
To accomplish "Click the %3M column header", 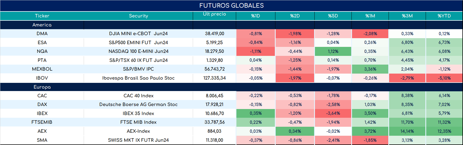I will point(407,16).
